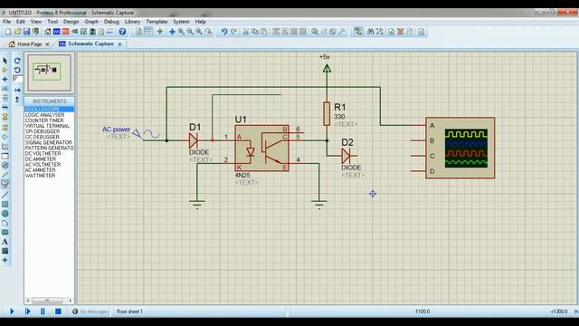
Task: Open the File menu
Action: [6, 22]
